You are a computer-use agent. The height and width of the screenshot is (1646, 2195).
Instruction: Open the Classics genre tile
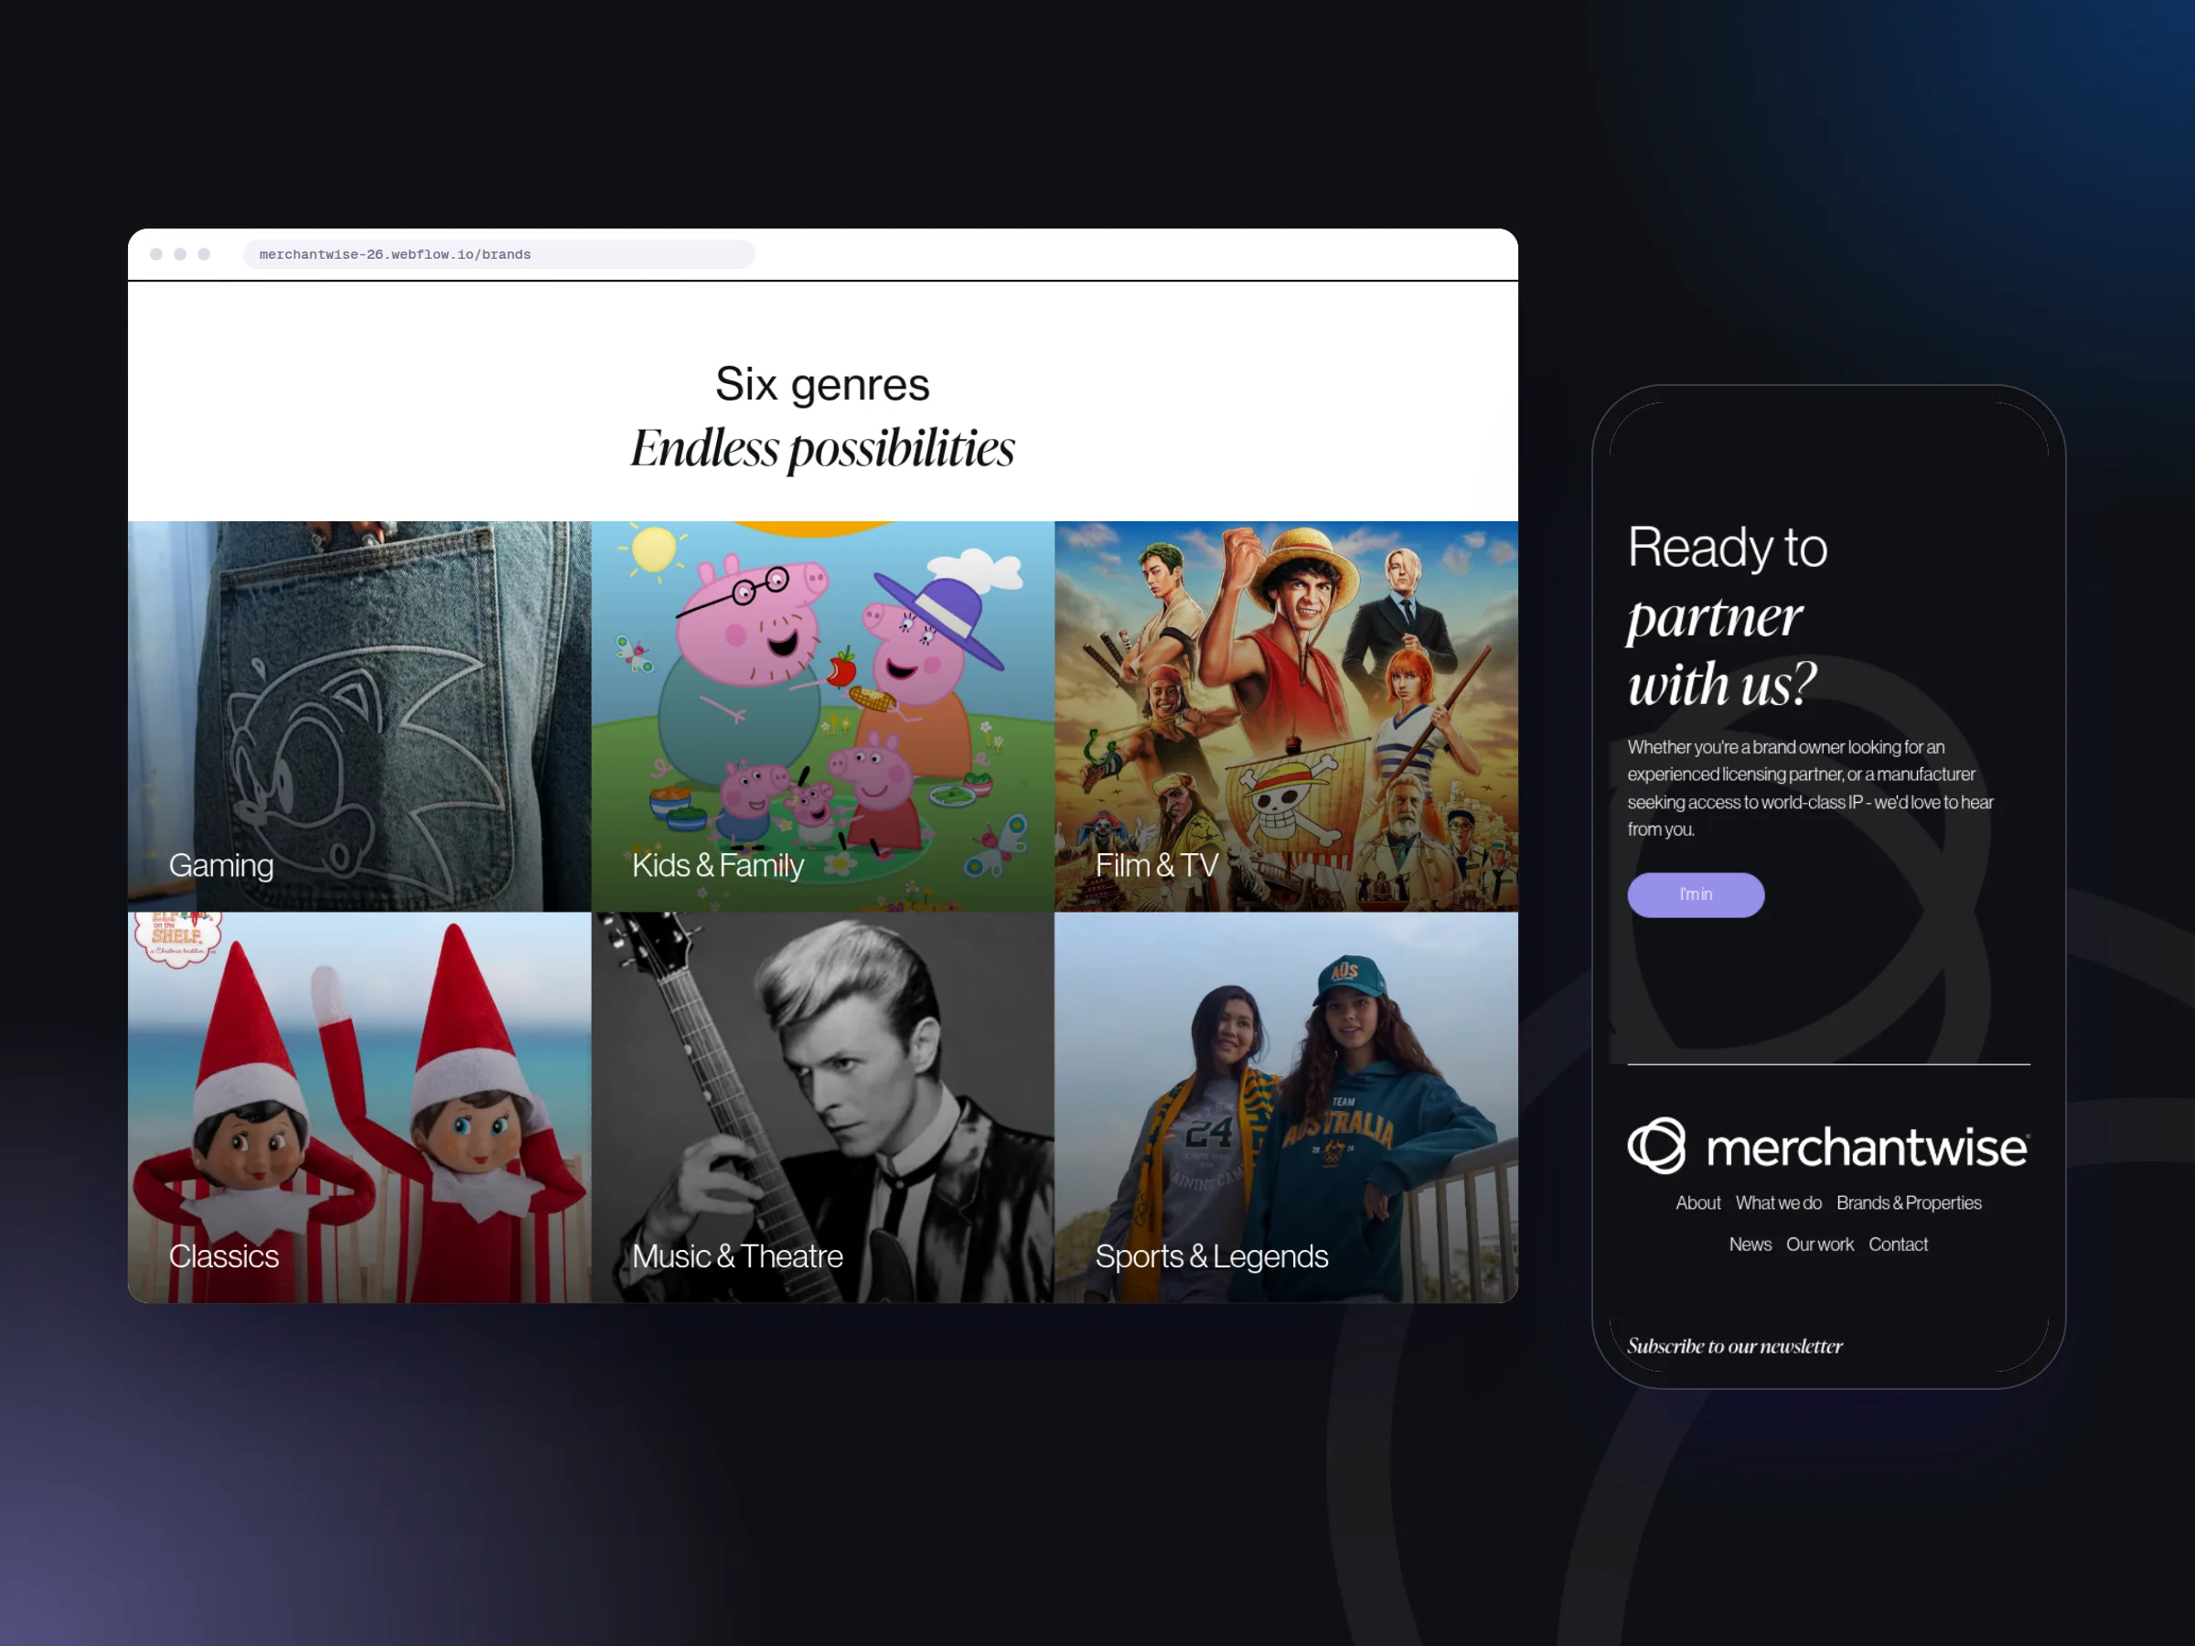[359, 1107]
